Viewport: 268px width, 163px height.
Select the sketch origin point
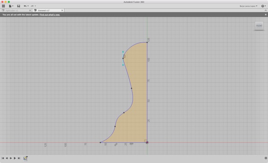pos(147,142)
